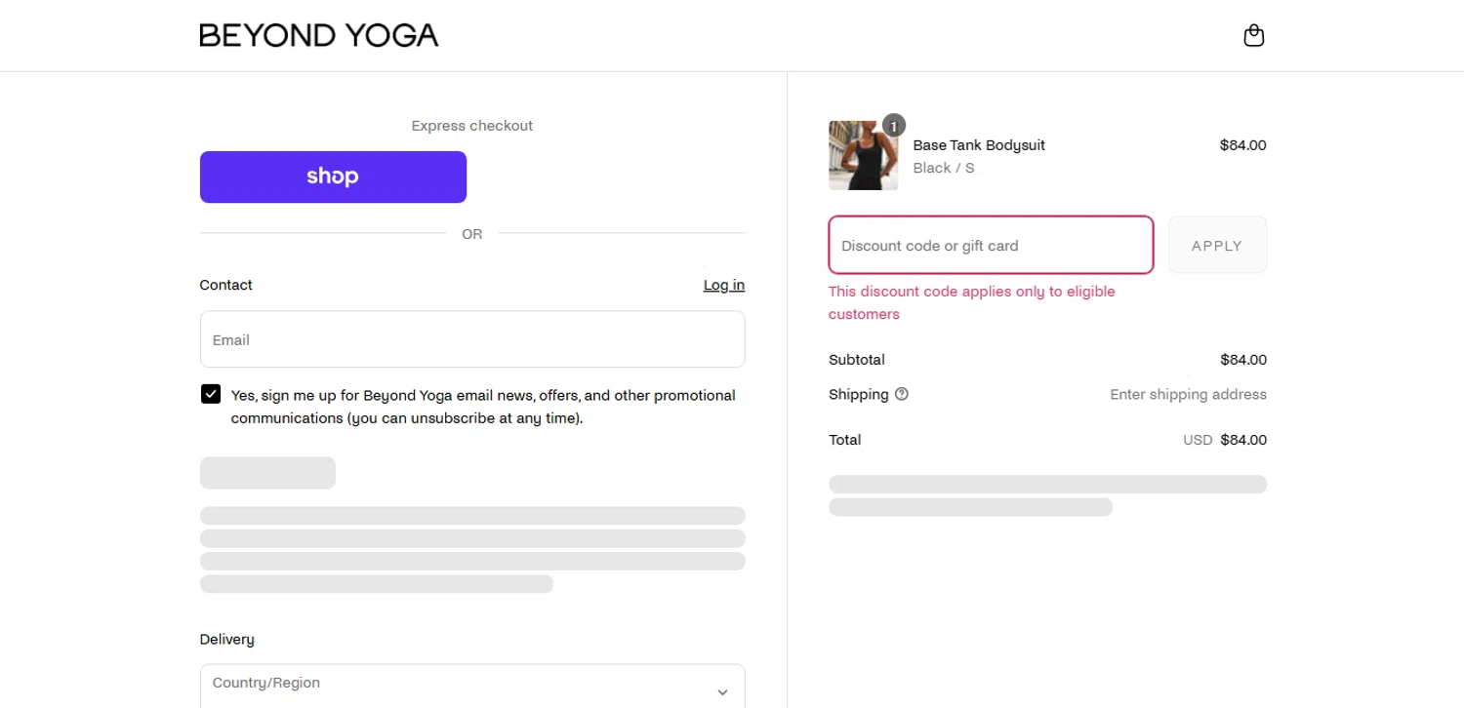The width and height of the screenshot is (1464, 708).
Task: Uncheck the Beyond Yoga email signup checkbox
Action: (x=211, y=394)
